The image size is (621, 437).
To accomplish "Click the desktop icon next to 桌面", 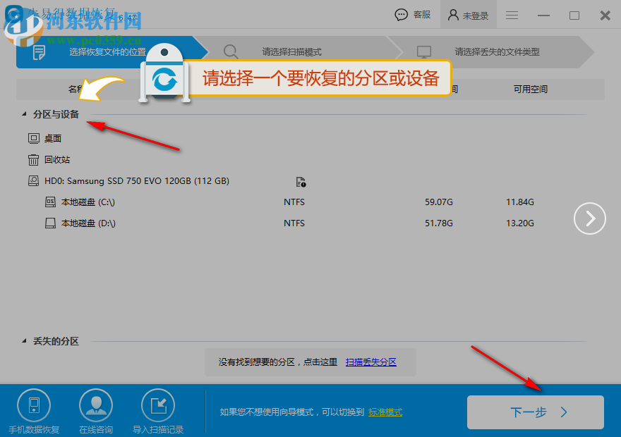I will (33, 138).
